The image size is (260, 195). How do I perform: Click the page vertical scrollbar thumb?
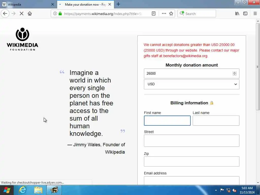pyautogui.click(x=258, y=67)
